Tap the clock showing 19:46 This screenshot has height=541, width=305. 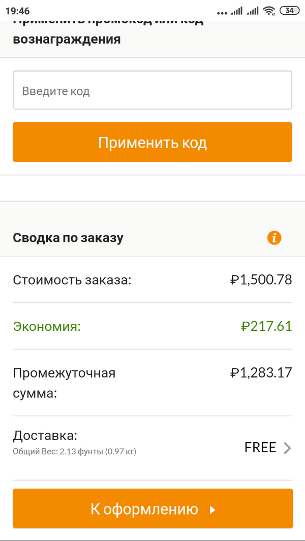tap(18, 11)
